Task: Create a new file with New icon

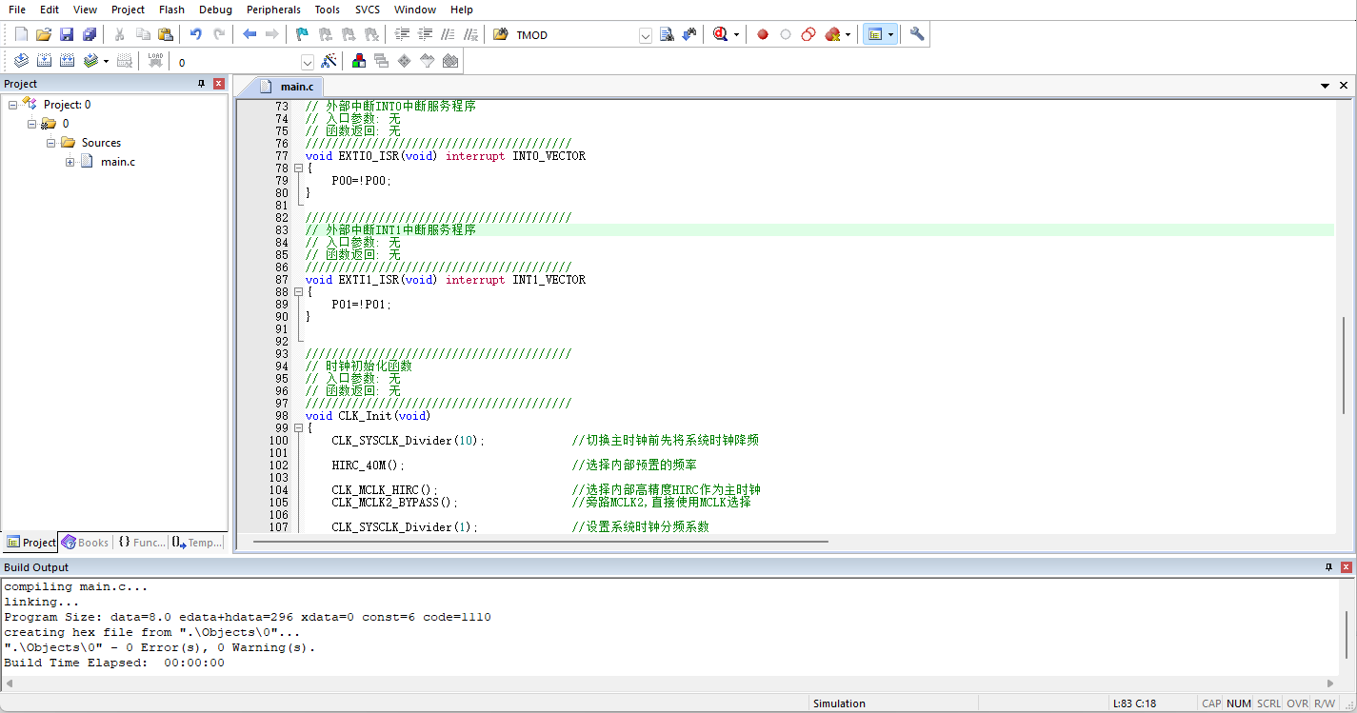Action: (x=21, y=34)
